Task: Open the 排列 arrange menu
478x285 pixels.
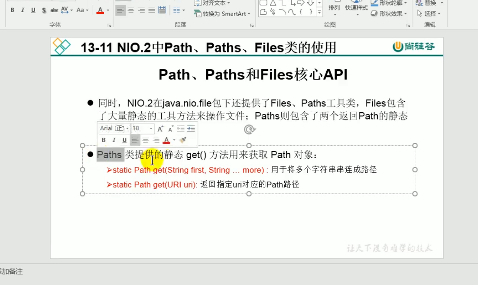Action: coord(334,9)
